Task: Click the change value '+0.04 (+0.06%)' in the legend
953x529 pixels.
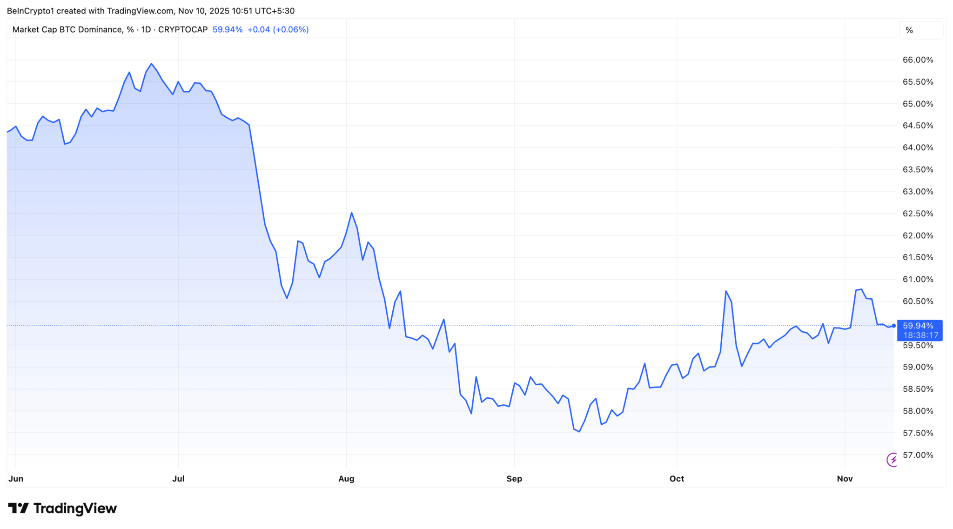Action: click(x=278, y=29)
